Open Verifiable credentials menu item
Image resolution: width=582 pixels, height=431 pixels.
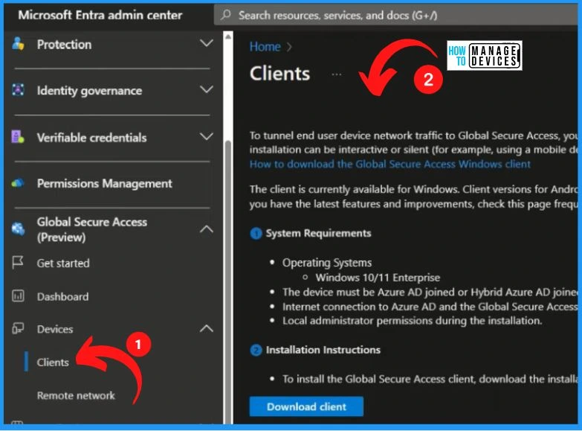tap(91, 138)
